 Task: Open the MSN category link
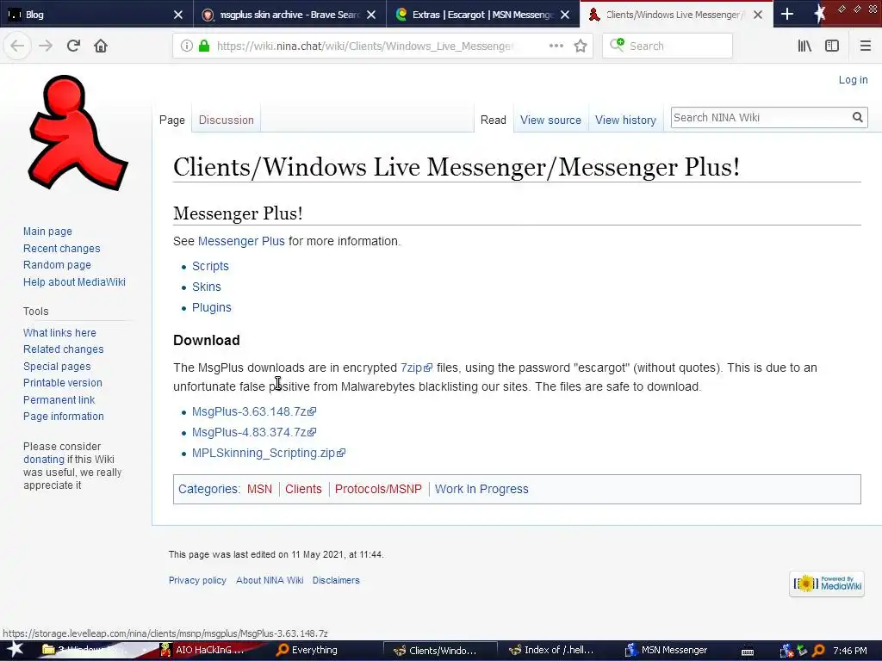pos(259,489)
